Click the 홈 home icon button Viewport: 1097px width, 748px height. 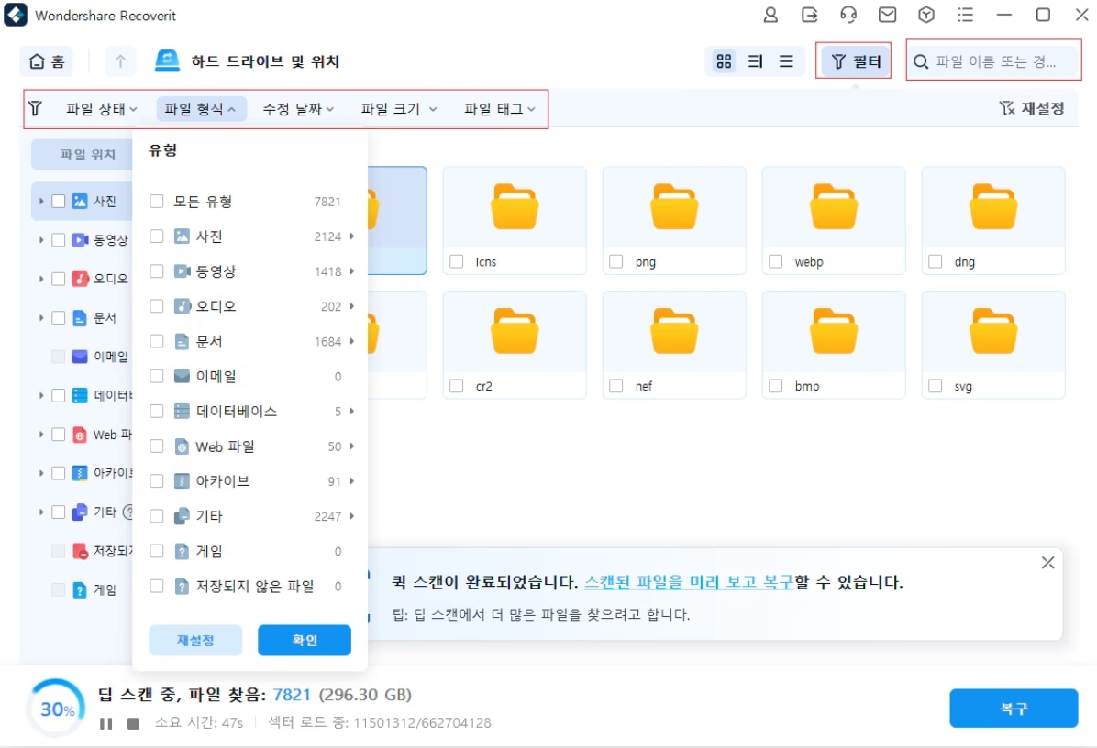47,61
